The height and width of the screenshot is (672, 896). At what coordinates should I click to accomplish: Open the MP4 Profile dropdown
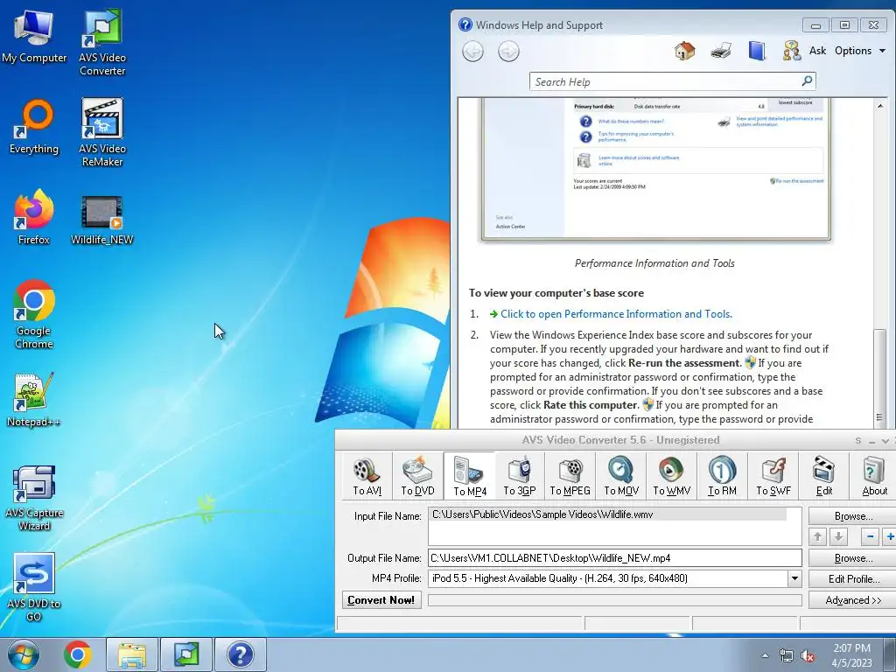(x=794, y=579)
